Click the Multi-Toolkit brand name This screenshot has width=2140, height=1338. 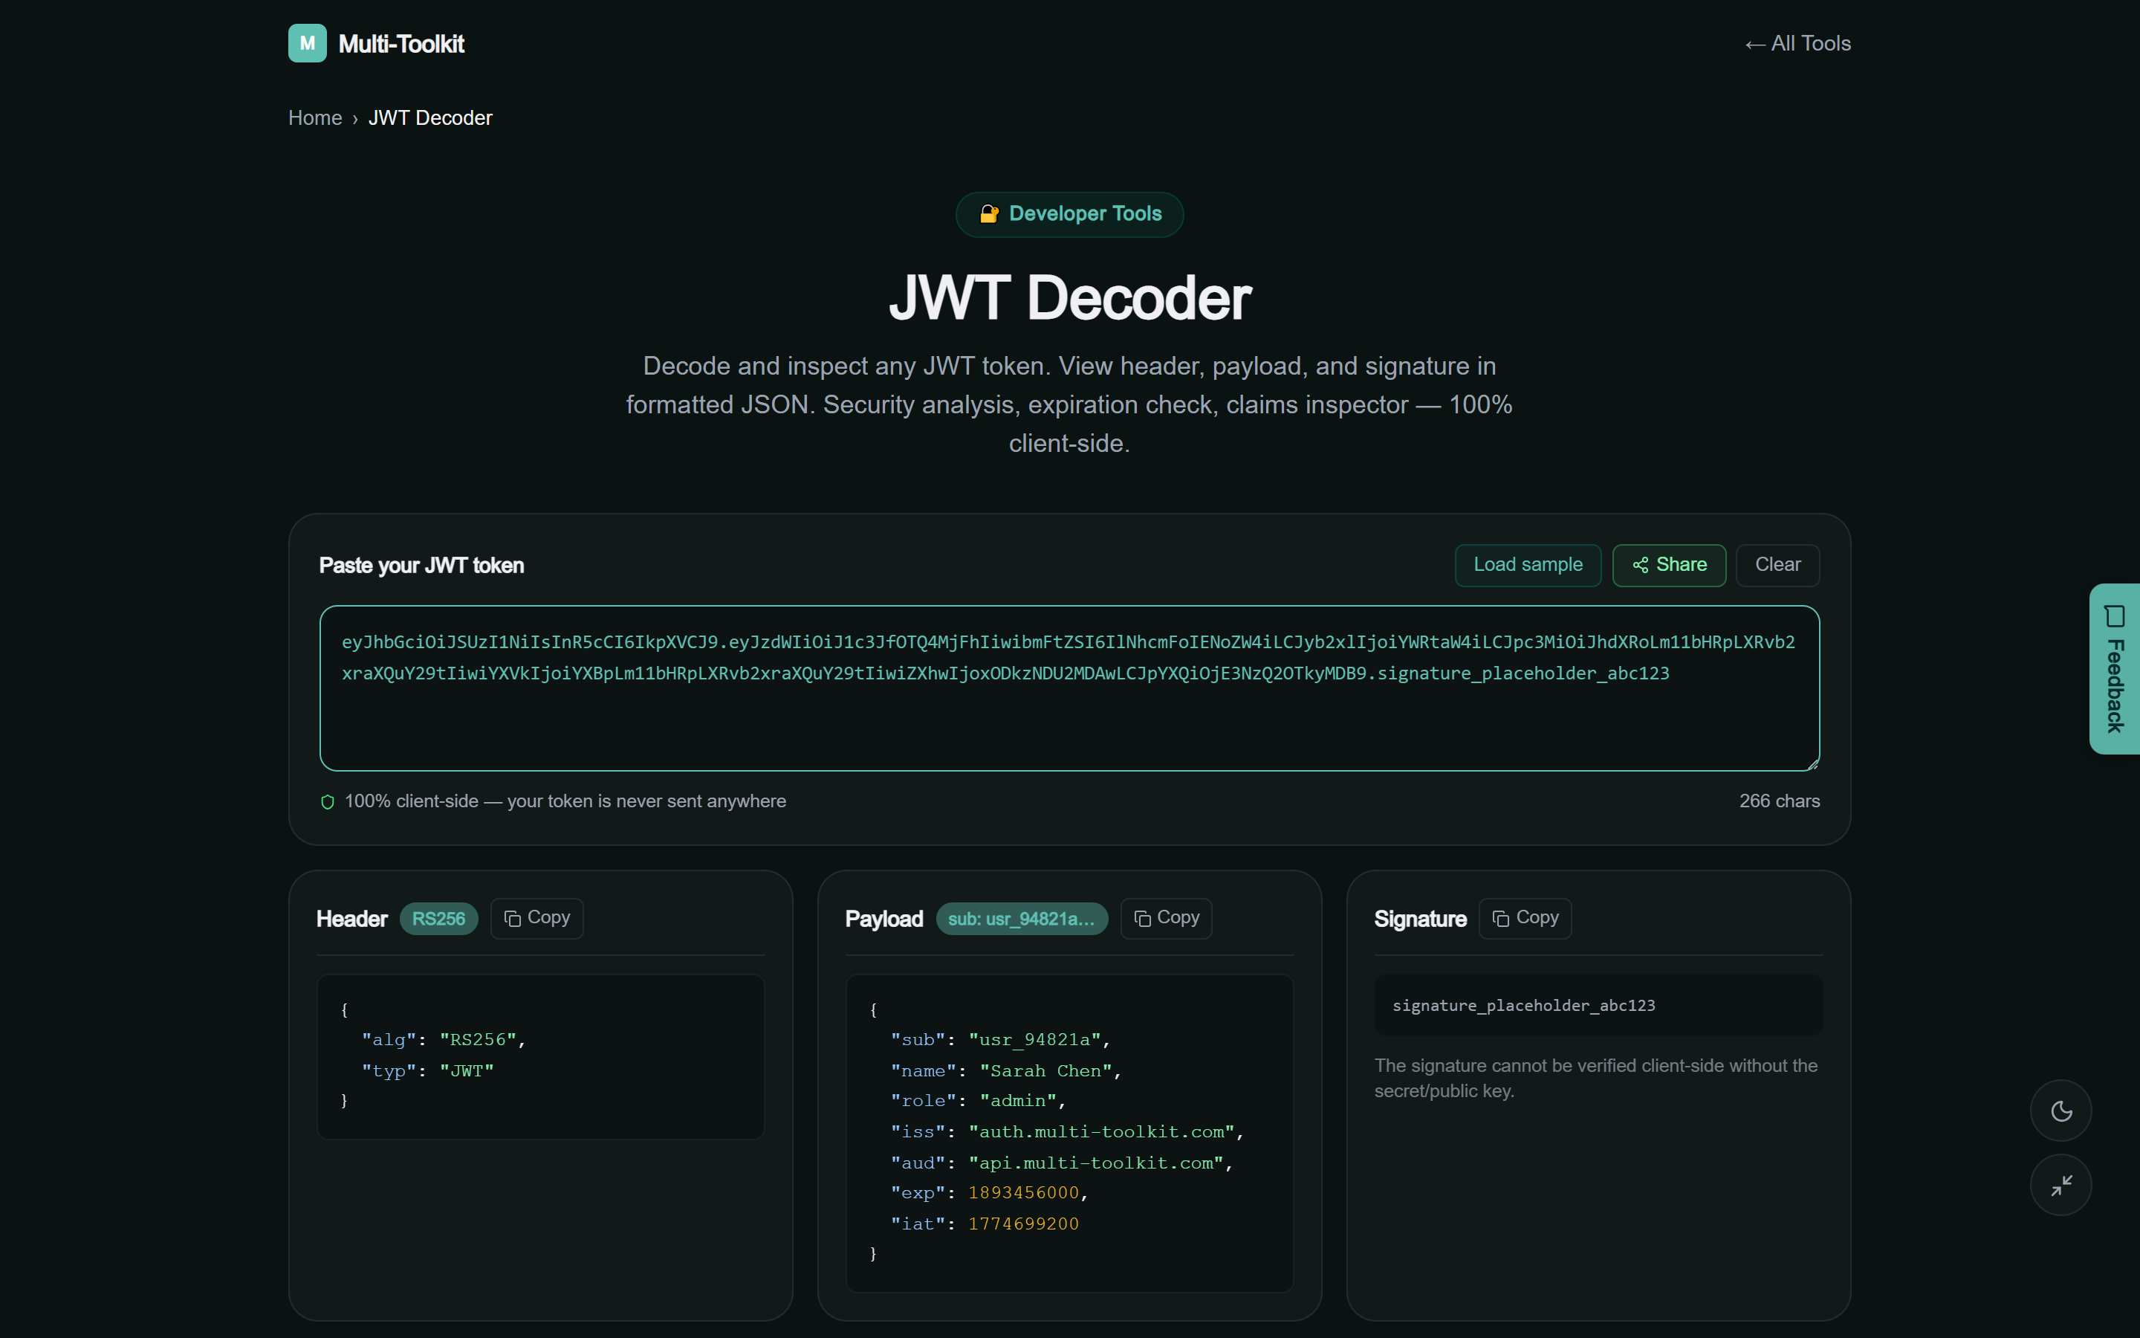click(401, 43)
